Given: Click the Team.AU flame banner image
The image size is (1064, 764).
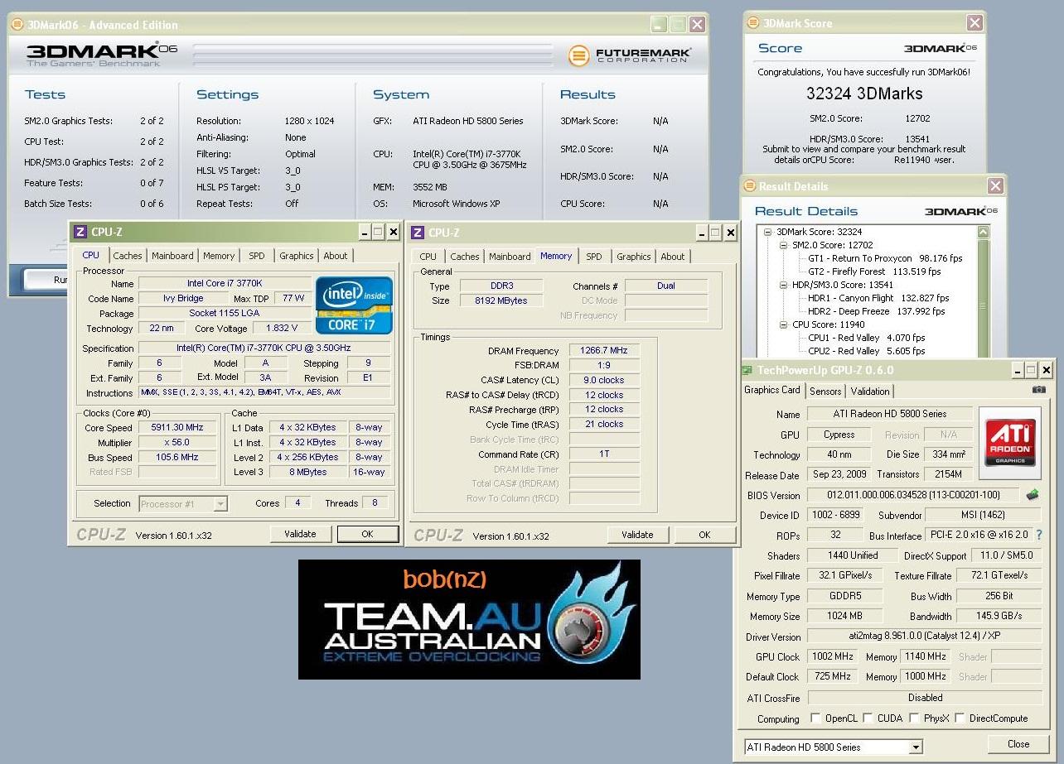Looking at the screenshot, I should point(469,619).
